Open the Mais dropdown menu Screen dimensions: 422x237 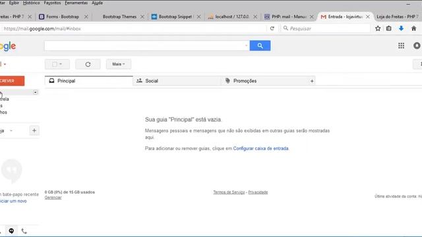119,65
